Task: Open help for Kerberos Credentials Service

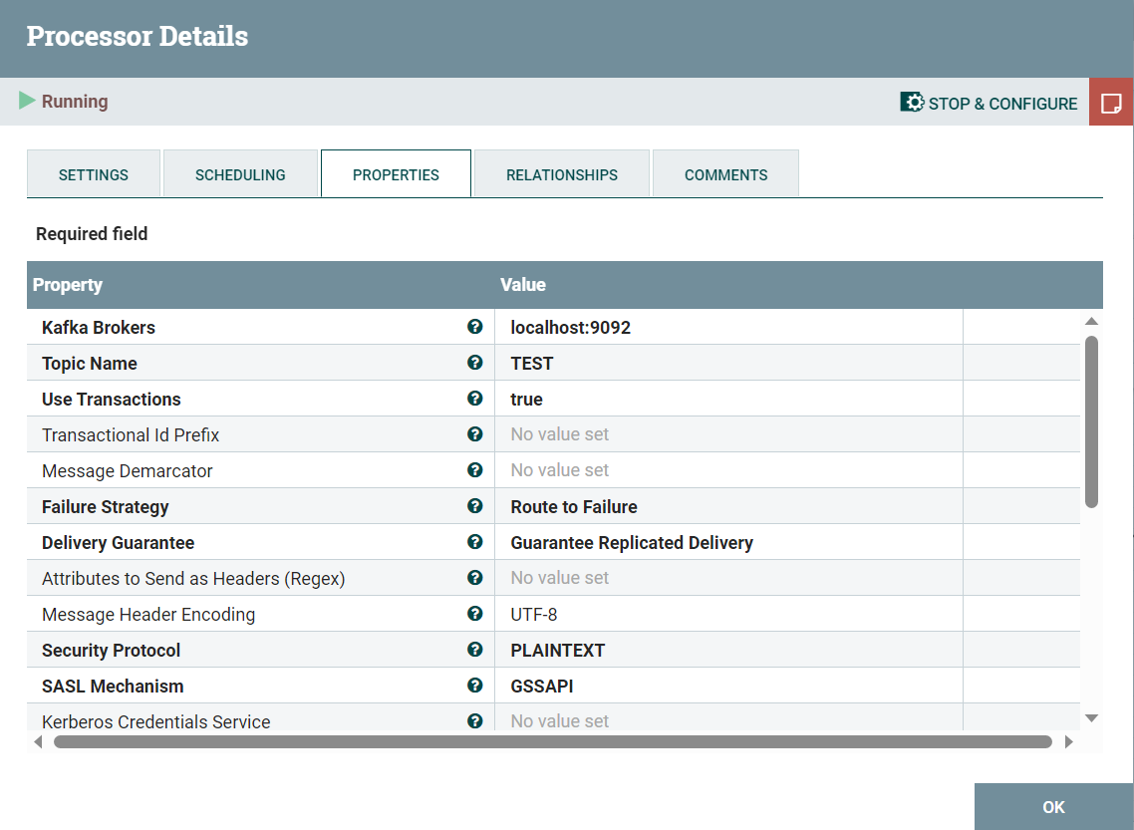Action: [x=475, y=720]
